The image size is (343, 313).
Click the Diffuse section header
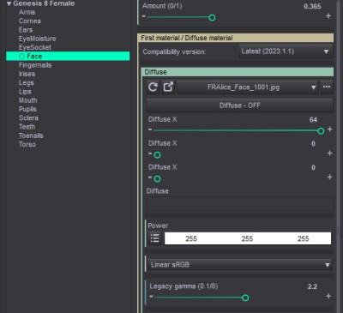[x=238, y=72]
